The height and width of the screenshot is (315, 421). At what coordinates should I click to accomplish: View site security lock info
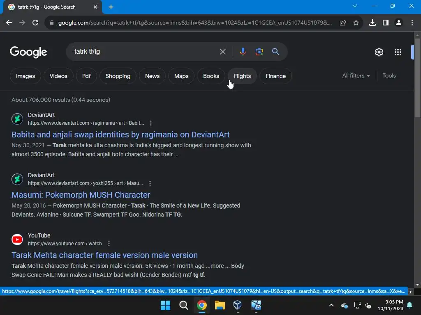tap(52, 23)
